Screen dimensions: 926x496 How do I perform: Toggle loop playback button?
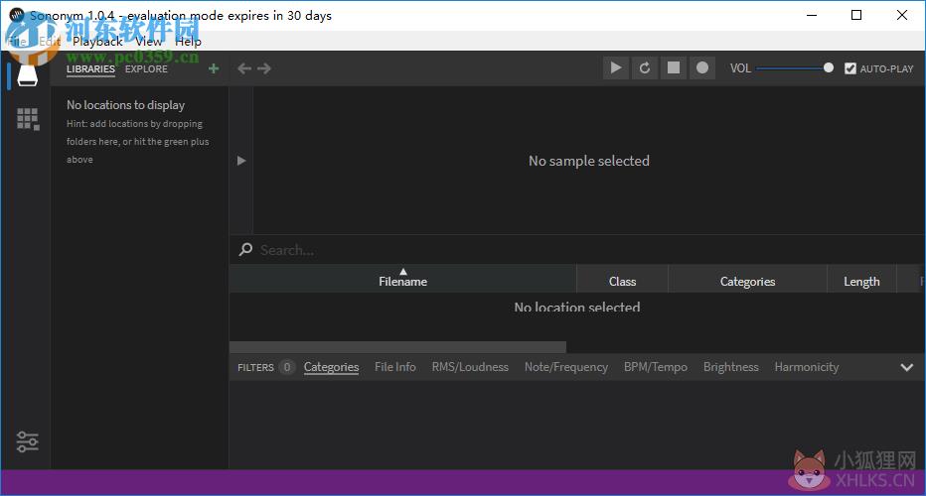644,67
